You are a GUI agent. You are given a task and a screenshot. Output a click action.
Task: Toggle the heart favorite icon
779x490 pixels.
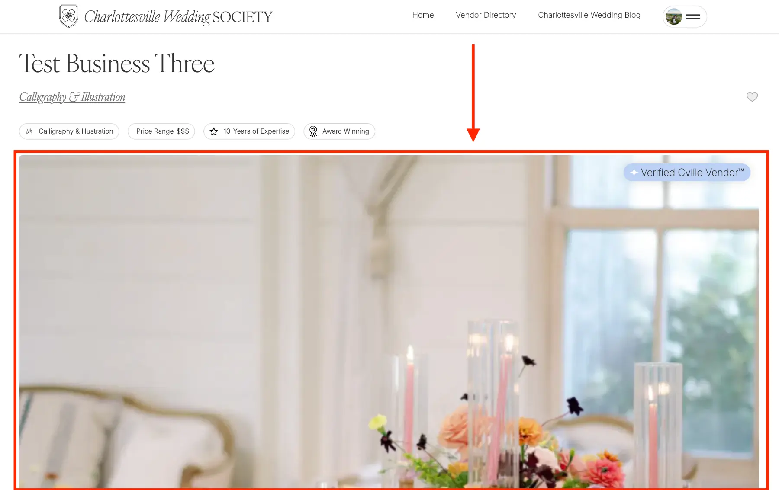[752, 97]
